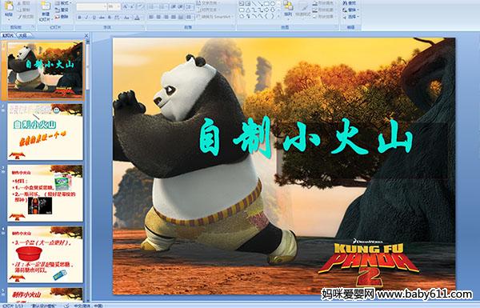Expand the Select dropdown in Editing group
The height and width of the screenshot is (308, 480).
click(350, 17)
